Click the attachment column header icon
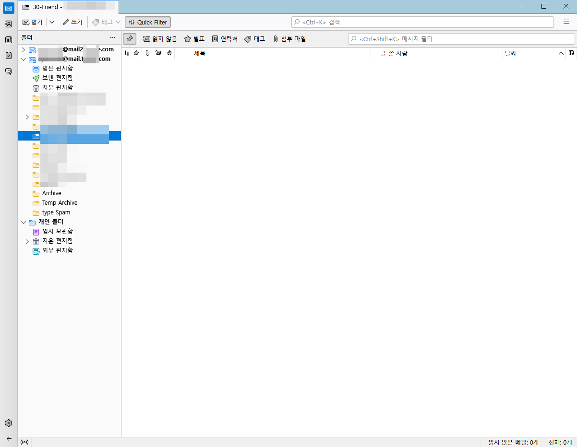The image size is (577, 447). 147,53
